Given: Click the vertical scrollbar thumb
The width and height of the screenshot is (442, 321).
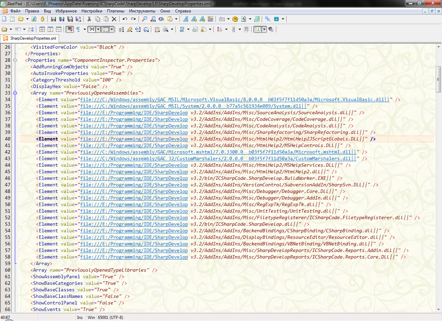Looking at the screenshot, I should coord(439,79).
